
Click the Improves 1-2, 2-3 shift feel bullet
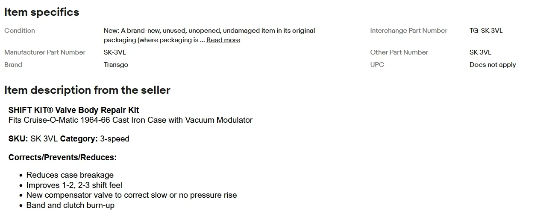click(74, 185)
